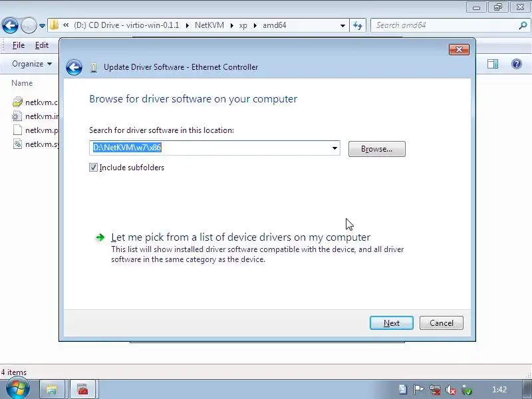Click the device icon in dialog title

pyautogui.click(x=94, y=68)
